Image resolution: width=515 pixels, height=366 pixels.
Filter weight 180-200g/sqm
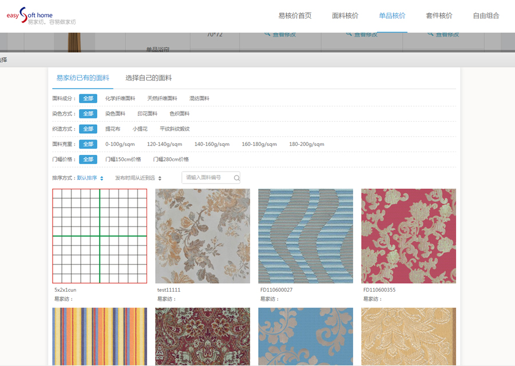coord(307,144)
